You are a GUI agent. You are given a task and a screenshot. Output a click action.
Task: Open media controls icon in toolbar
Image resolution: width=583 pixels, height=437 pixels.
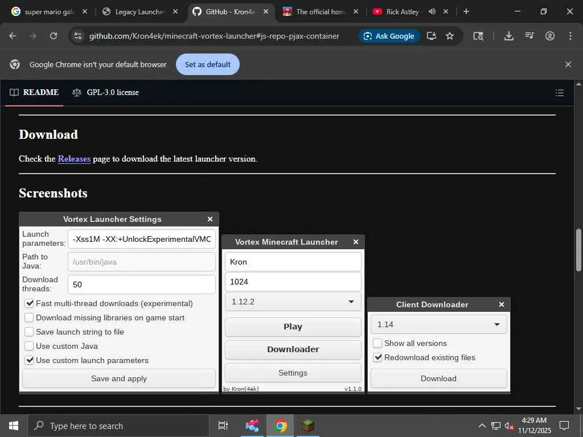click(x=529, y=36)
